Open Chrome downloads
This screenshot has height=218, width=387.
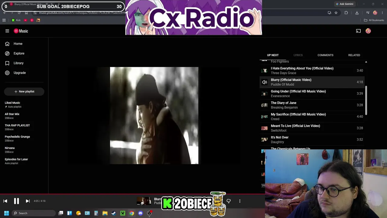pos(357,13)
